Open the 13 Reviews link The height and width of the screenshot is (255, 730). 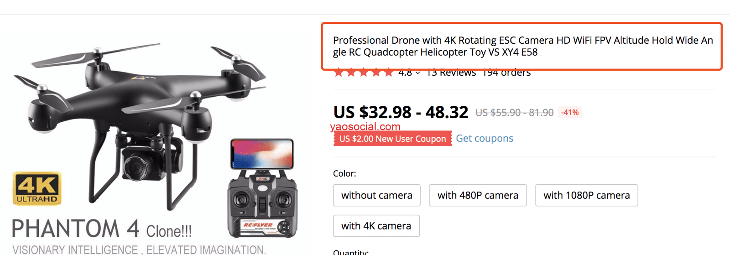(452, 73)
